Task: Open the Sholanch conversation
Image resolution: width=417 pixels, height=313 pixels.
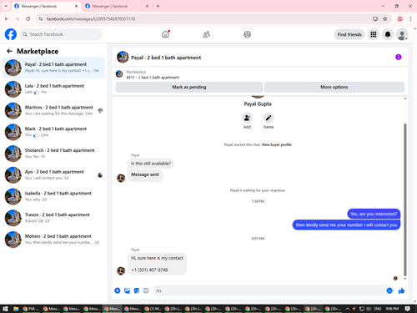Action: [x=53, y=154]
